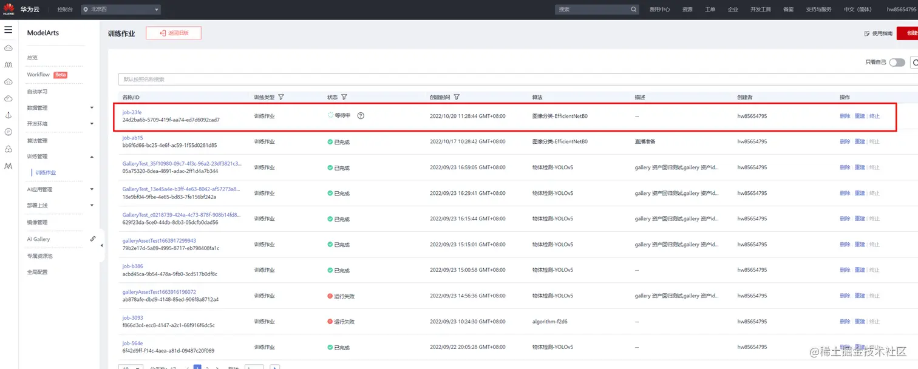Image resolution: width=918 pixels, height=369 pixels.
Task: Open 算法管理 in the sidebar
Action: (x=37, y=141)
